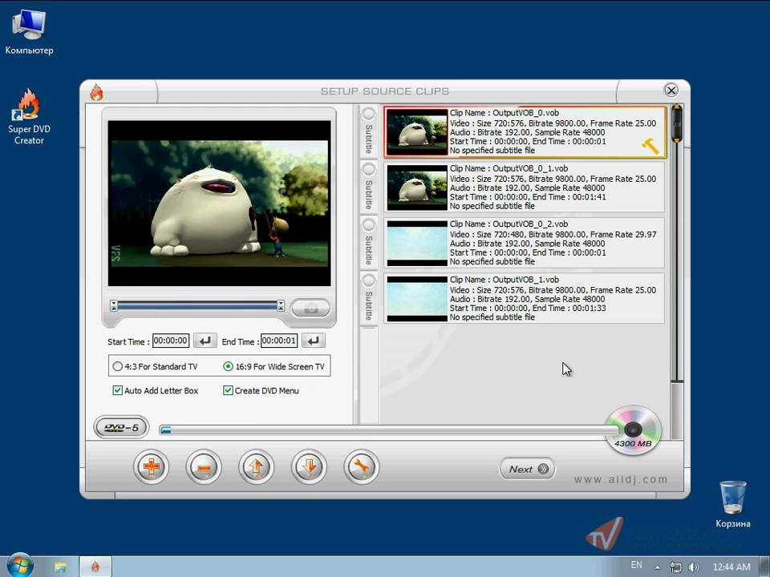The image size is (770, 577).
Task: Open the www.alldj.com link
Action: [x=621, y=479]
